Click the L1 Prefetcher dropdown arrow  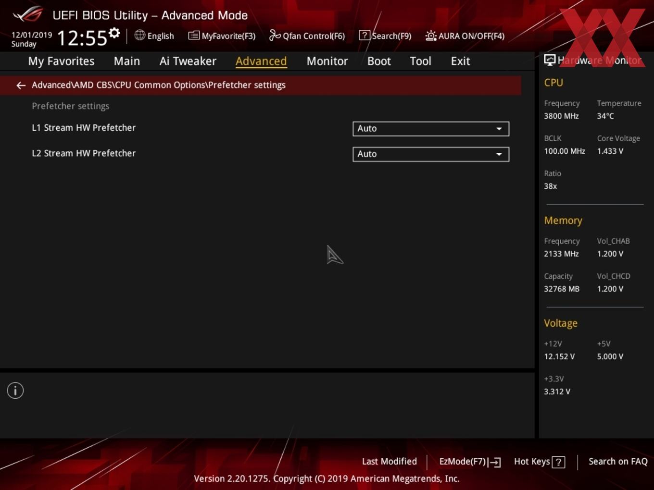click(x=499, y=129)
